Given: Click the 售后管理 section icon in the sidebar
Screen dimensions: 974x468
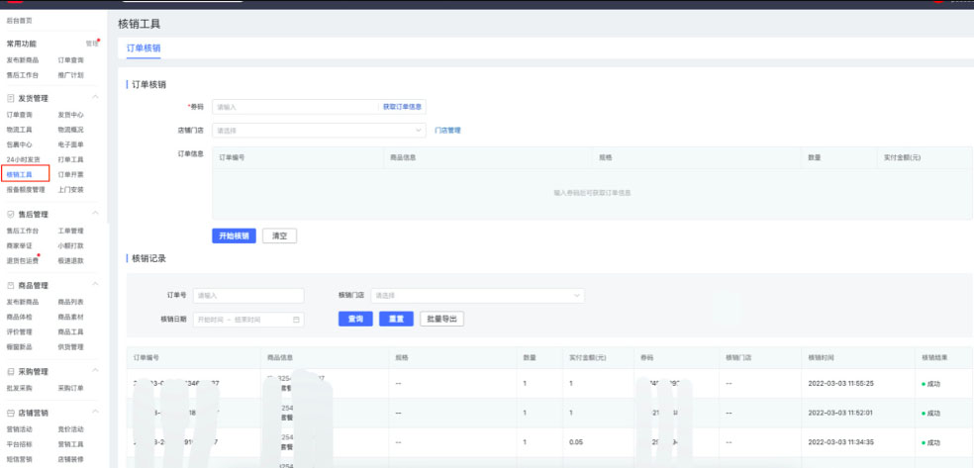Looking at the screenshot, I should tap(10, 214).
